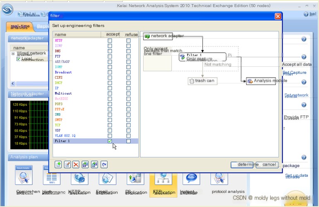
Task: Open Email application analysis plan icon
Action: tap(108, 178)
